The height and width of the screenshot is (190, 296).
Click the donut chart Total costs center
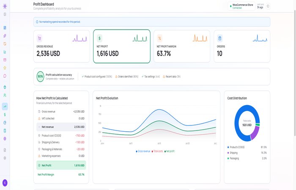pyautogui.click(x=247, y=123)
